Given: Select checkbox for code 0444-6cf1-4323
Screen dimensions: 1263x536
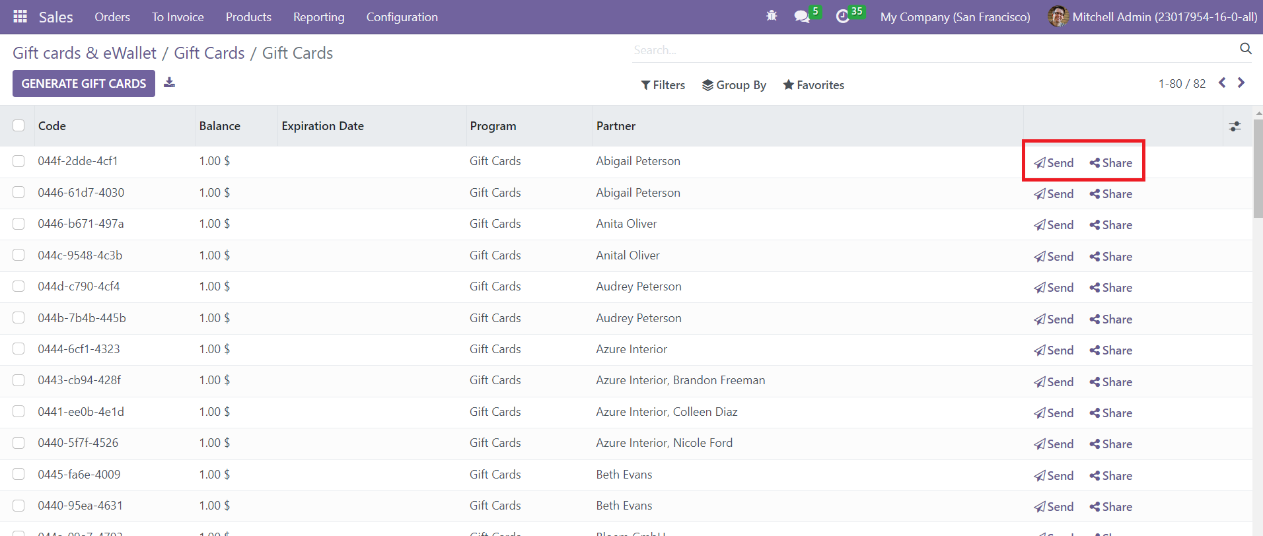Looking at the screenshot, I should point(18,349).
